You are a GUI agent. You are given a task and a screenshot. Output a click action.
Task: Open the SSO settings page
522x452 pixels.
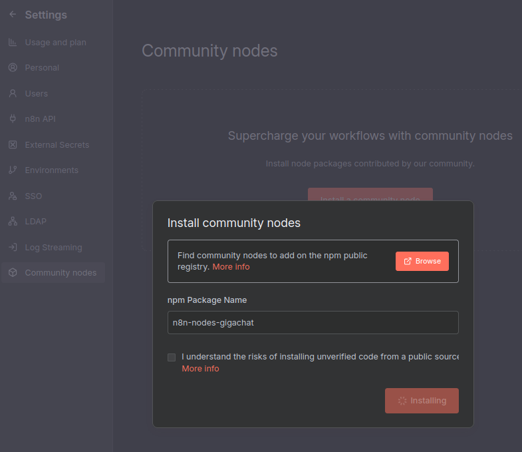pos(53,196)
